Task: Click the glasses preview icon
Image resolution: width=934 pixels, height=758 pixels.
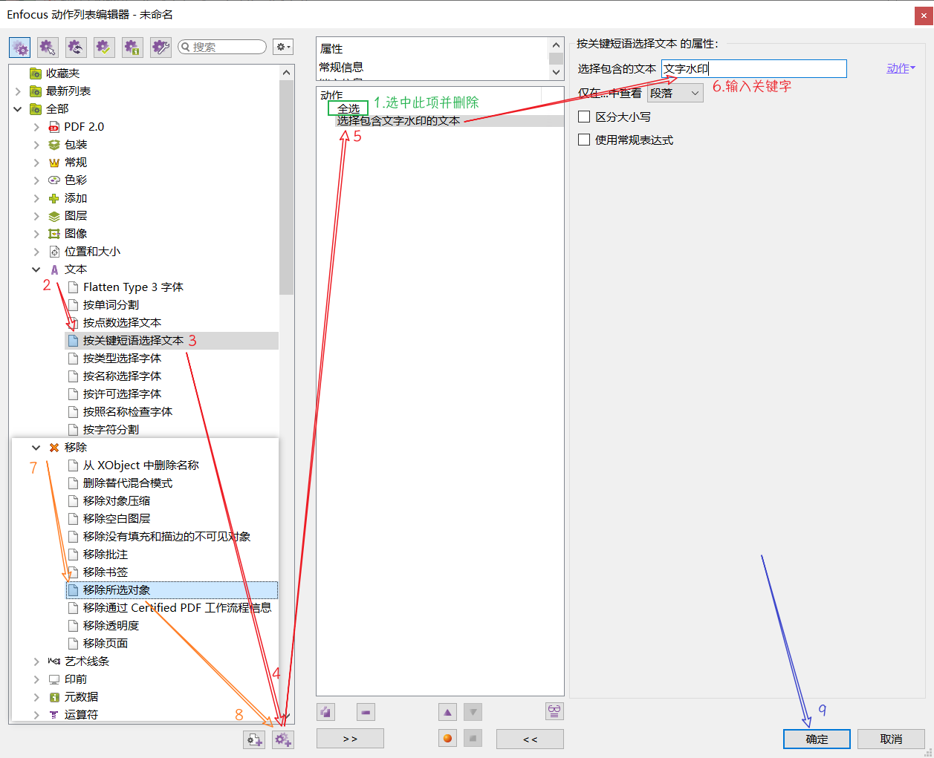Action: 554,711
